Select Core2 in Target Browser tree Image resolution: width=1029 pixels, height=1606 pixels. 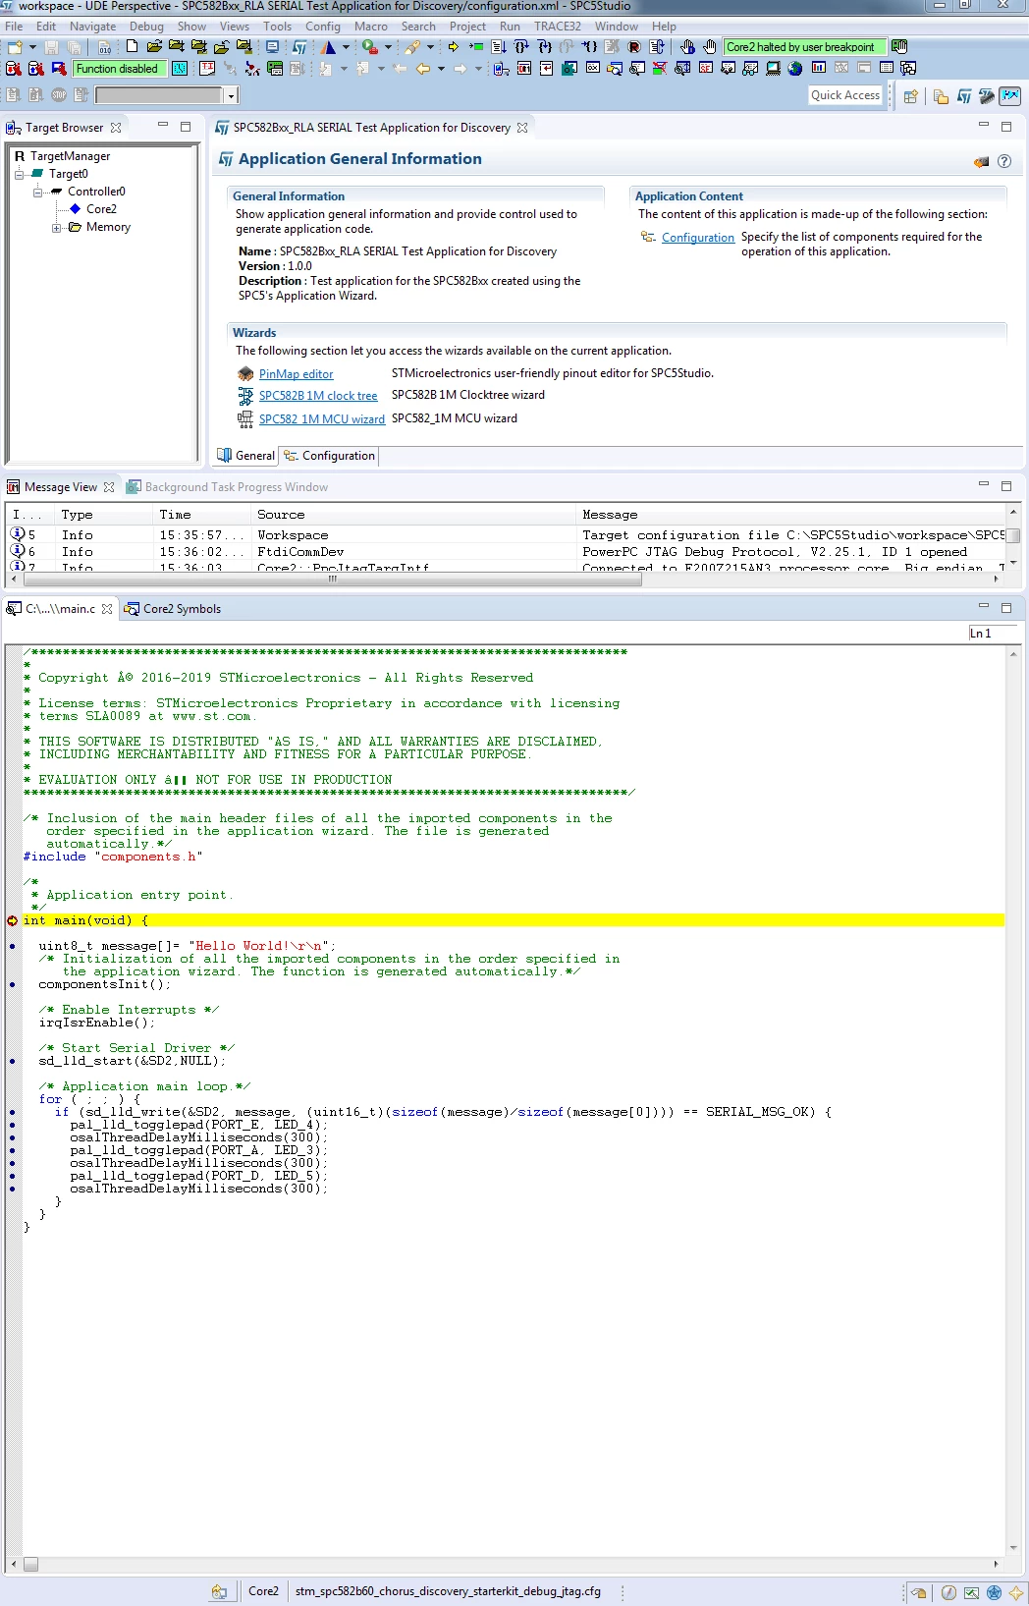101,209
